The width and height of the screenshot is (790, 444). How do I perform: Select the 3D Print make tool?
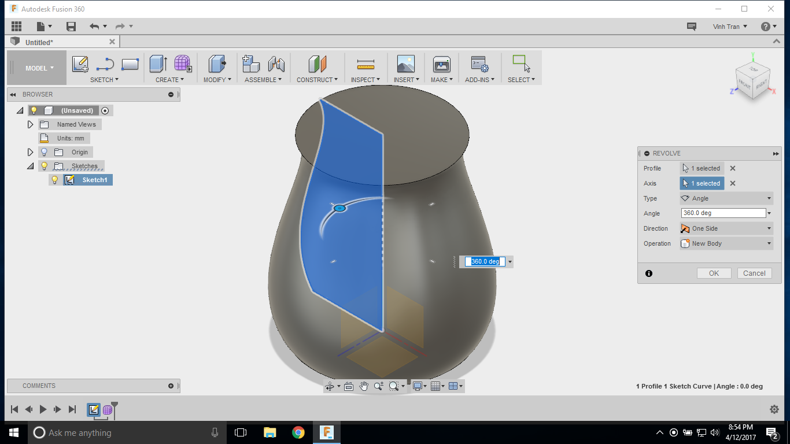[441, 64]
